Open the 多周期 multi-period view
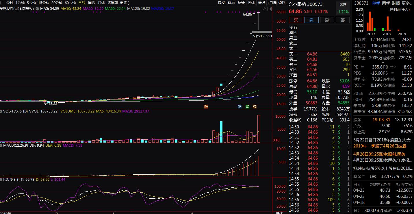The image size is (414, 214). (x=113, y=3)
